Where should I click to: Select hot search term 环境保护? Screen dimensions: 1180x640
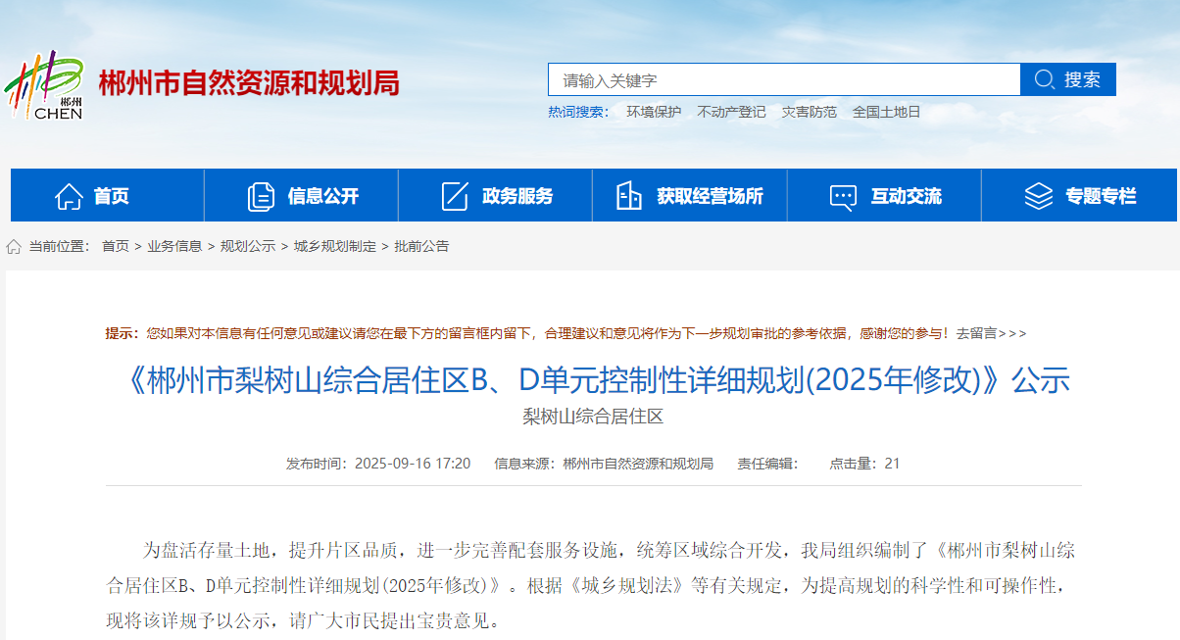654,112
